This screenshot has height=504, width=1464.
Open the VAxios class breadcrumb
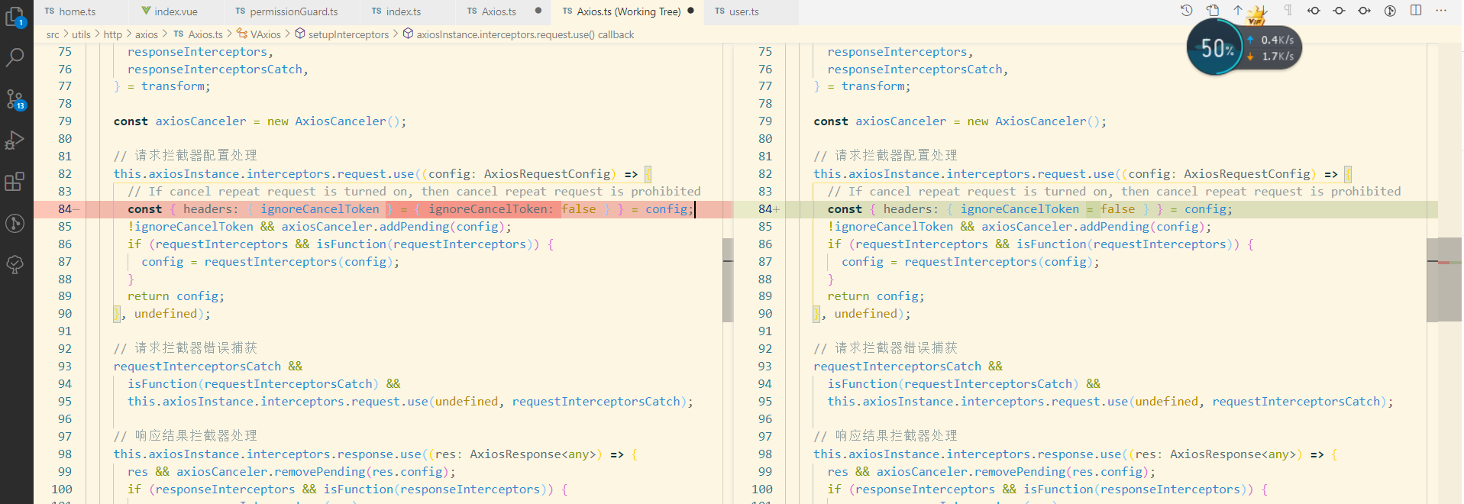click(259, 34)
